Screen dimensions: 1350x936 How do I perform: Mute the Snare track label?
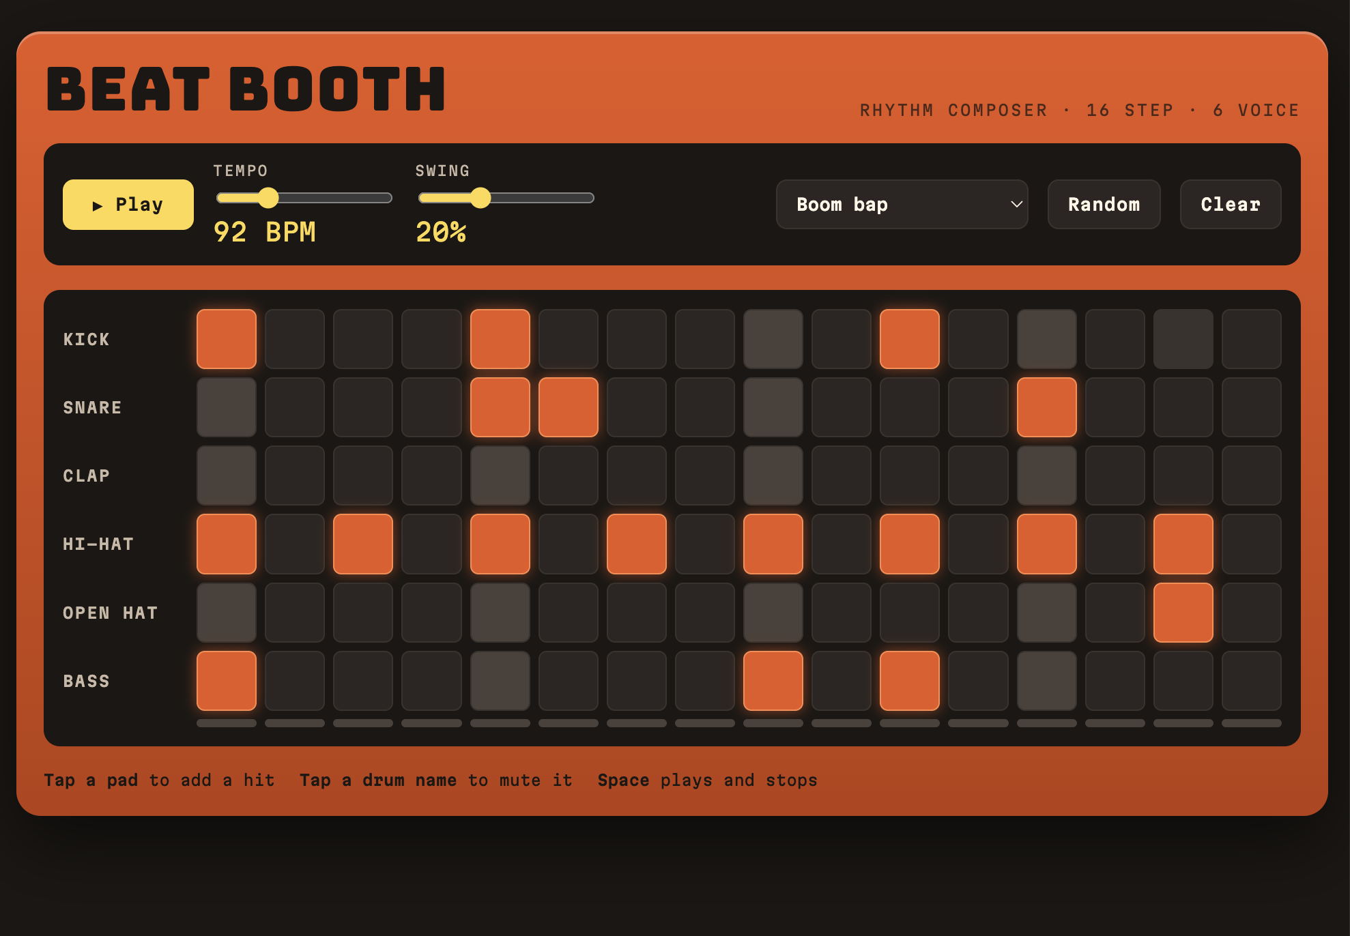click(92, 408)
